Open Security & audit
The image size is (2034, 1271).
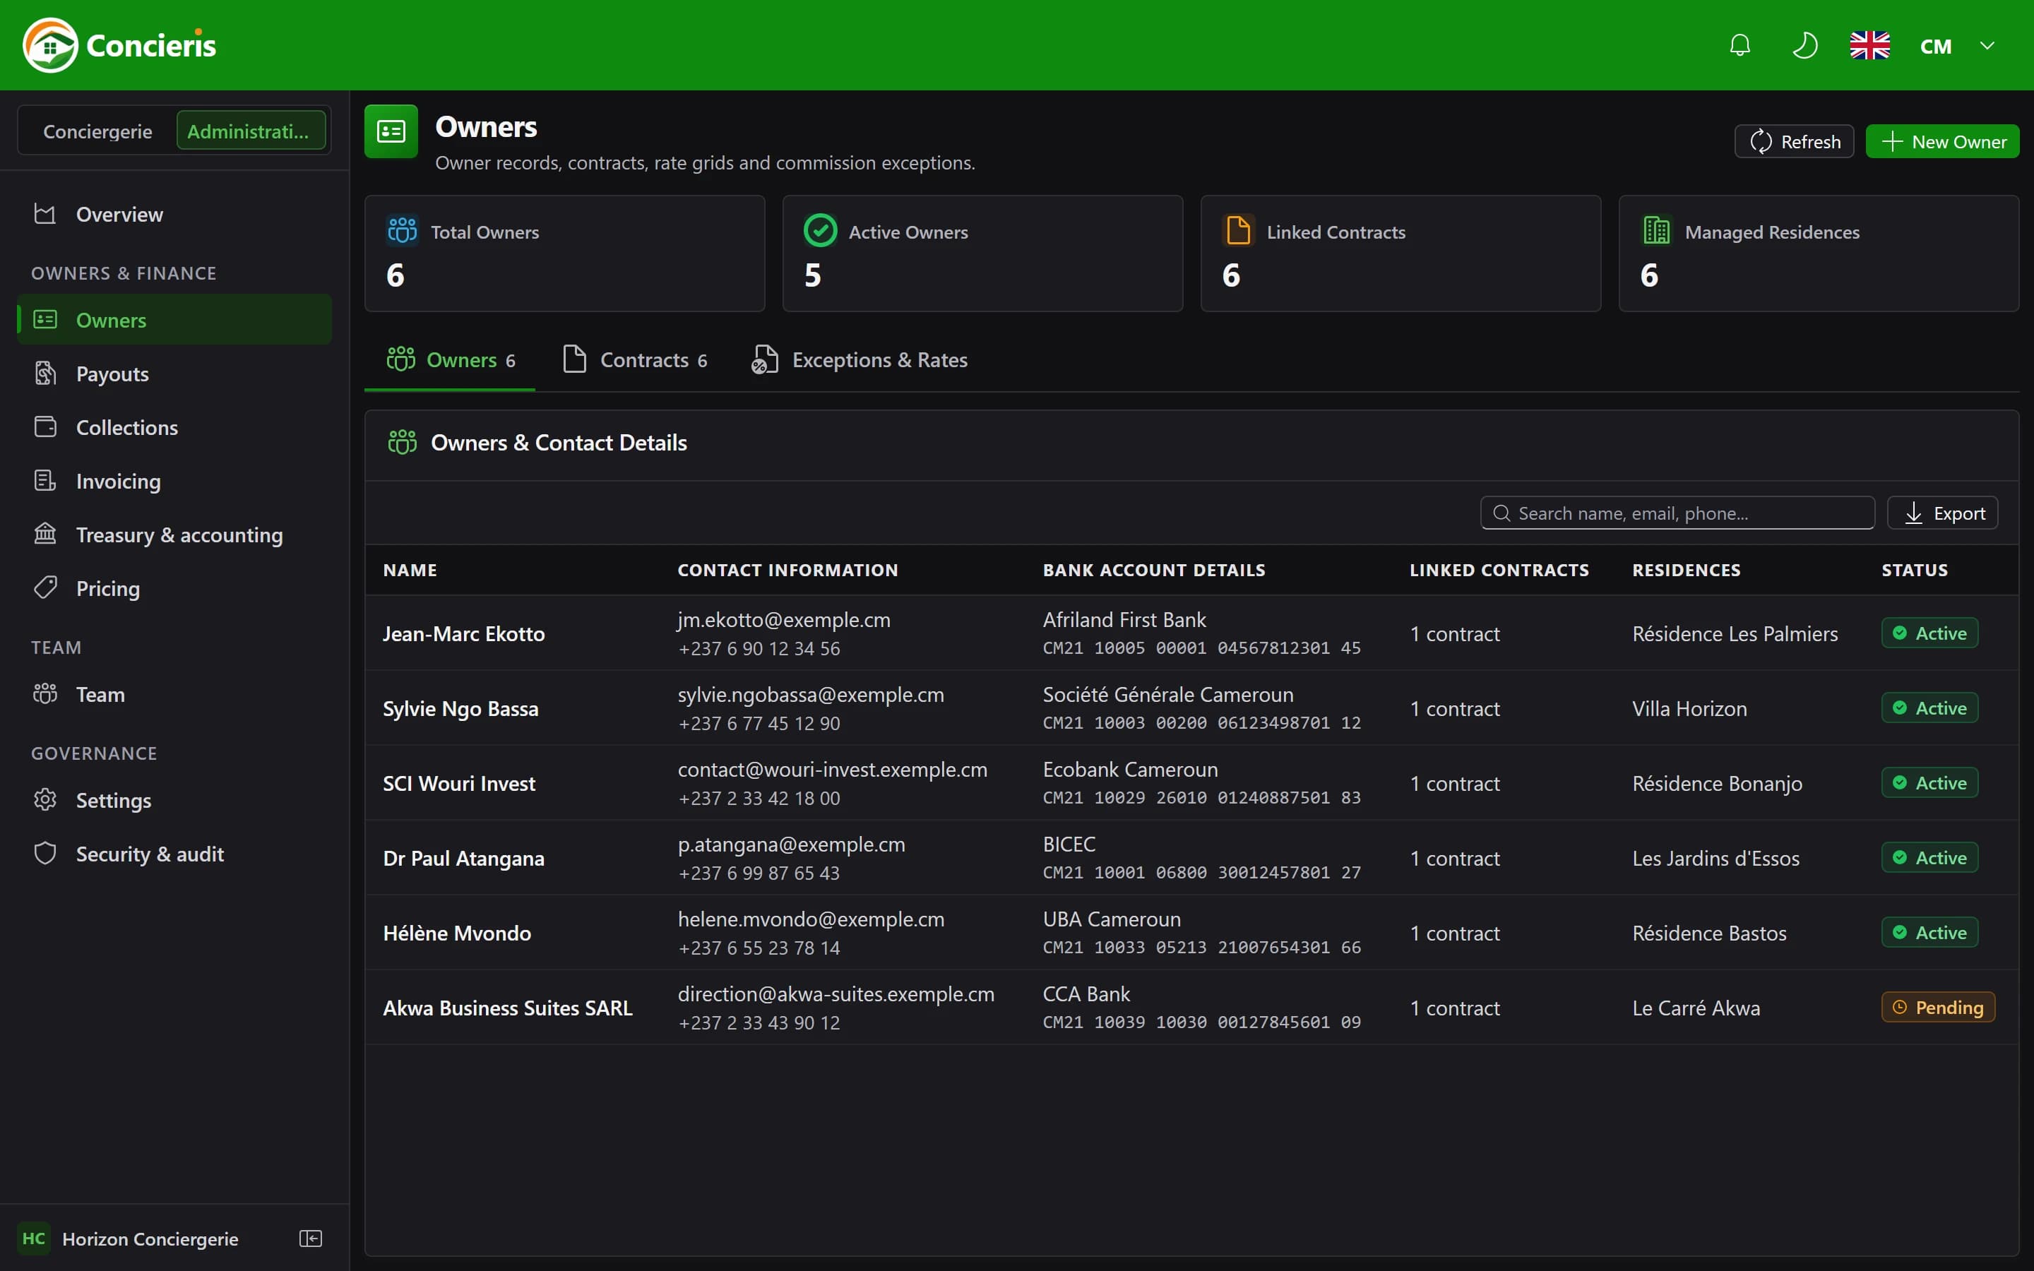point(175,854)
